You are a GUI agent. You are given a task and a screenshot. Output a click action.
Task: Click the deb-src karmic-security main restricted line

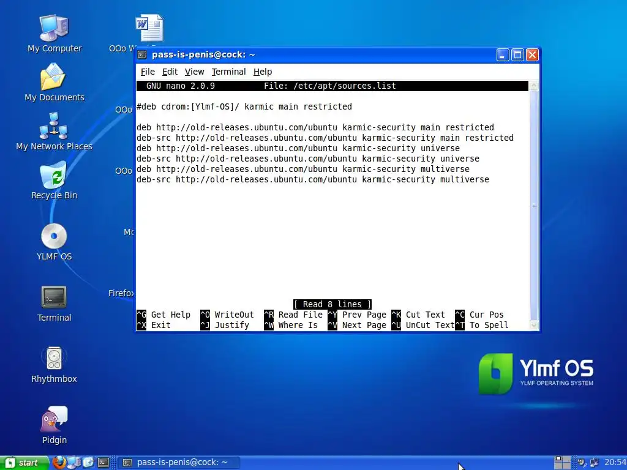click(325, 138)
